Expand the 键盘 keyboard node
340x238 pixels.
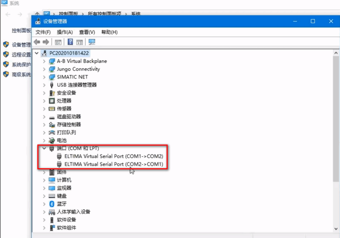coord(44,196)
